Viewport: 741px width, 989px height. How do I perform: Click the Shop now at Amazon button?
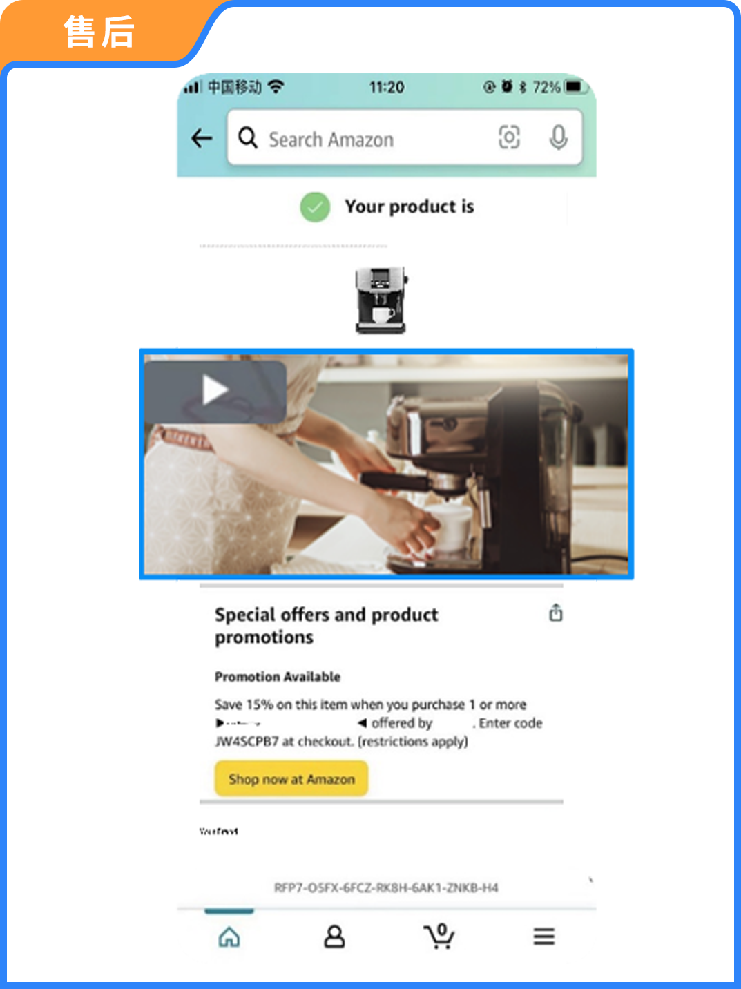click(x=291, y=779)
